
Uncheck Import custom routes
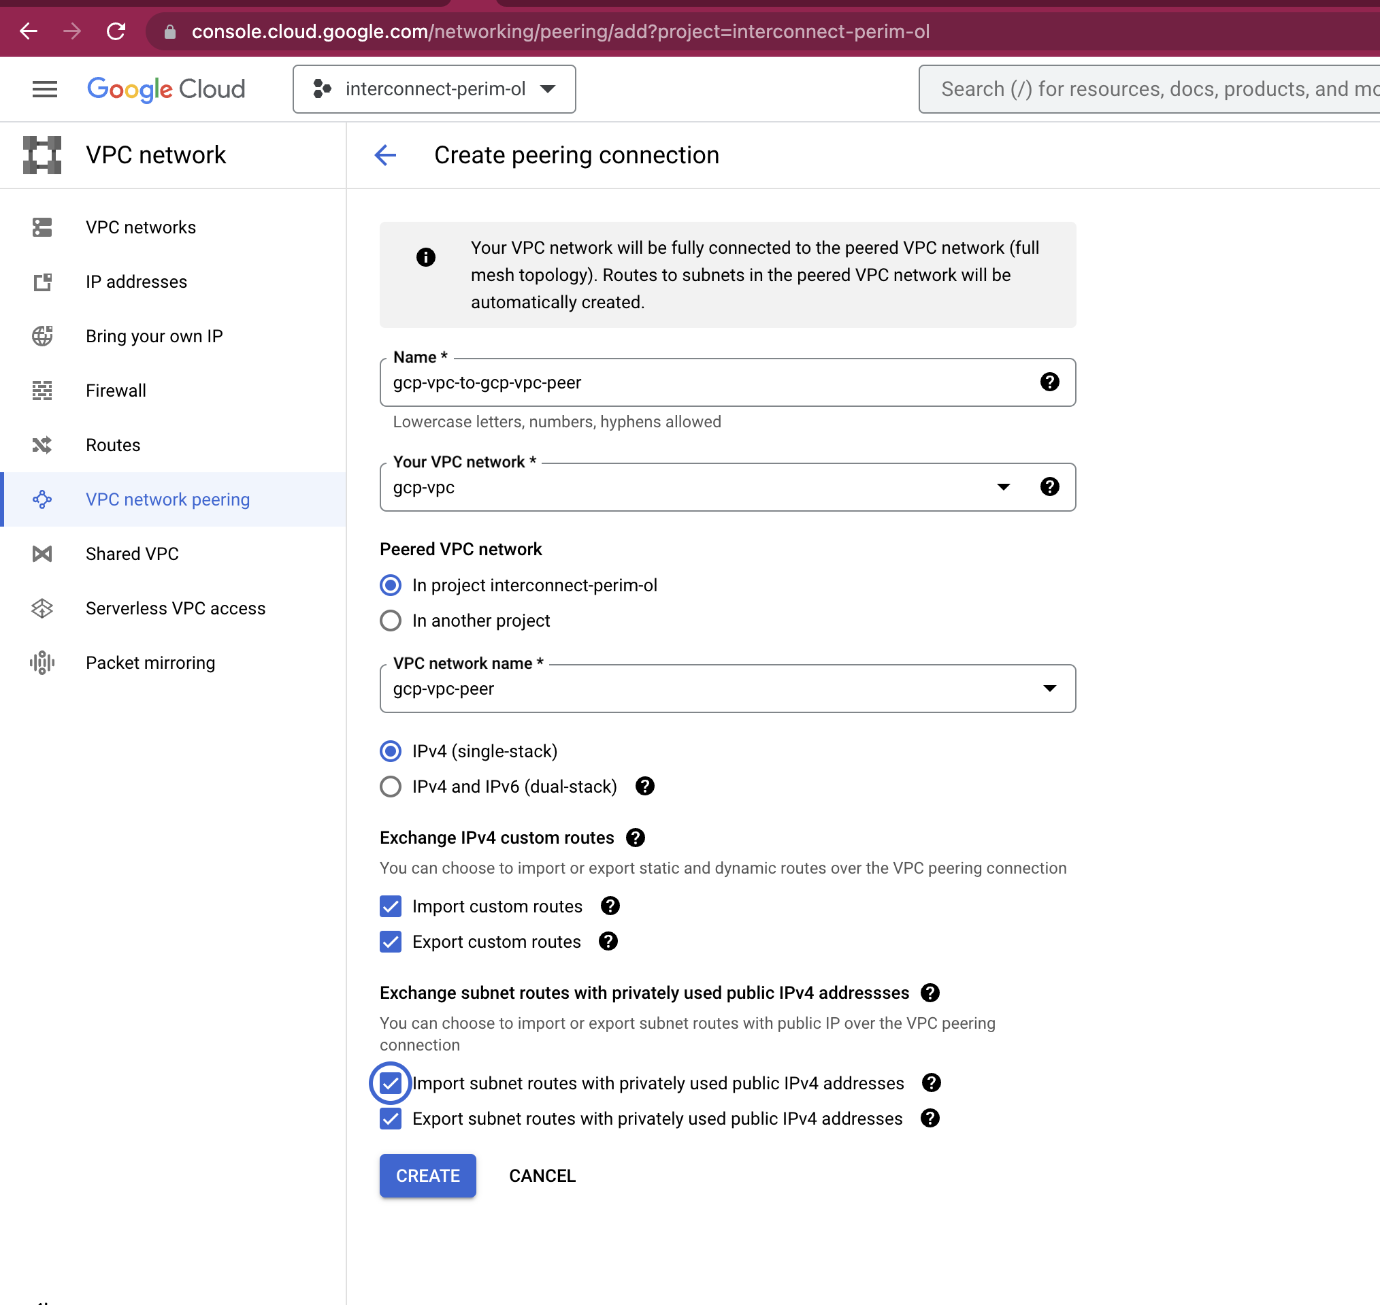pos(391,906)
